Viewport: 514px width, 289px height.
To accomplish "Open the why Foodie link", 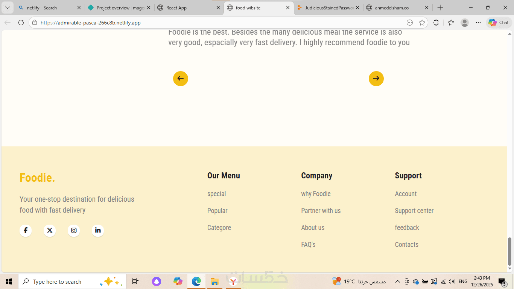I will click(x=316, y=194).
